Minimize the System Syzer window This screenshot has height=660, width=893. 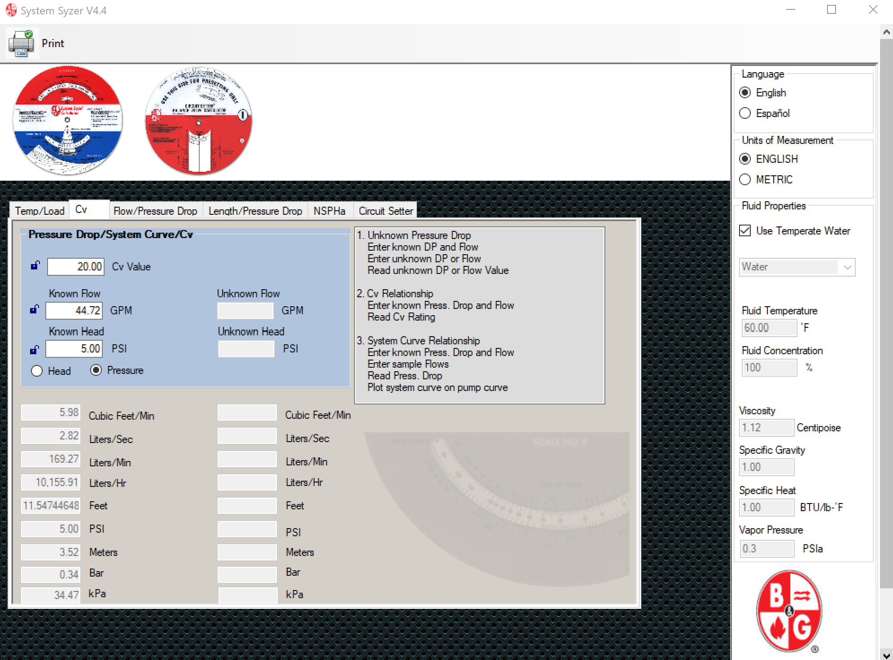(x=791, y=9)
